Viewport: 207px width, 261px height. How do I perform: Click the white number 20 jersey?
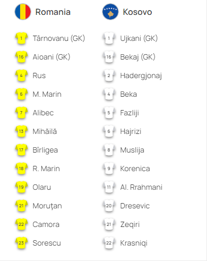click(x=109, y=206)
